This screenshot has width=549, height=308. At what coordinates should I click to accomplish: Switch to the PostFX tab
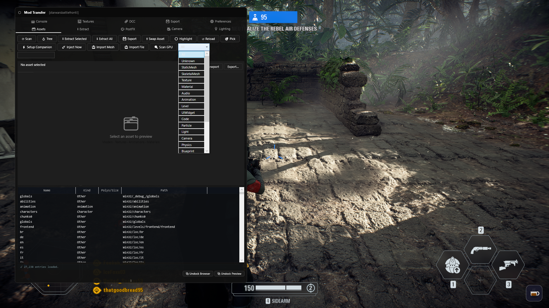pyautogui.click(x=128, y=29)
